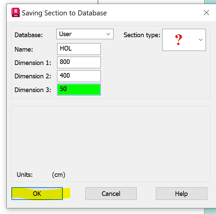Viewport: 216px width, 214px height.
Task: Open Help for this dialog
Action: (x=181, y=194)
